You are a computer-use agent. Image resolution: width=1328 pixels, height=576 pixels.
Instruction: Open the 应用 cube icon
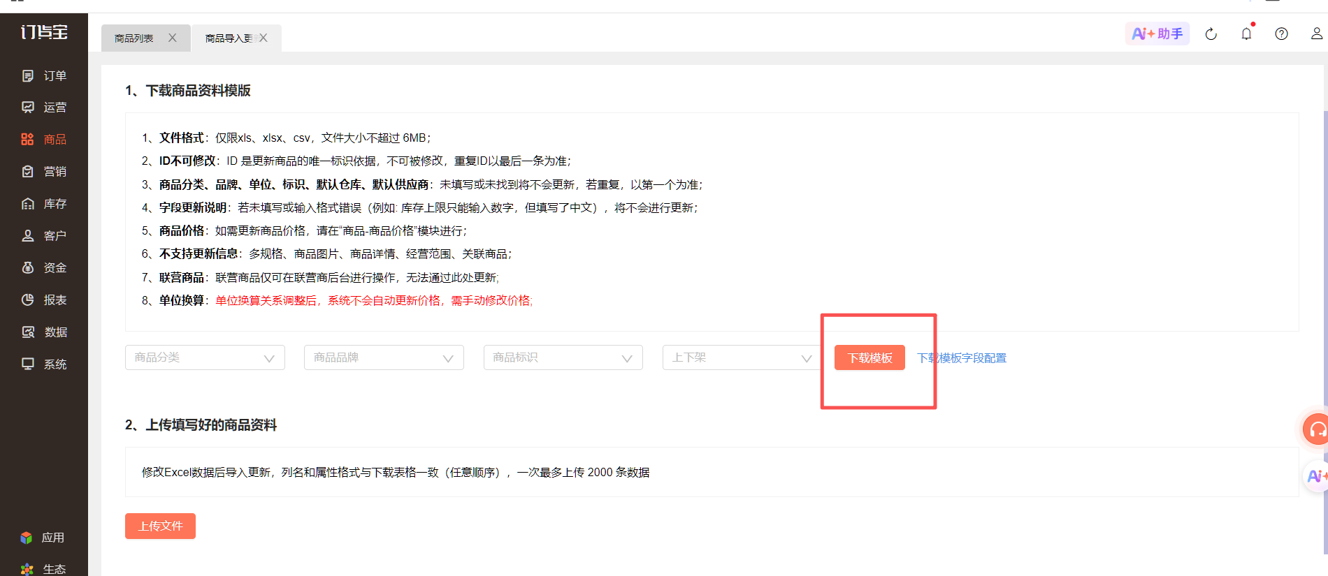tap(27, 537)
